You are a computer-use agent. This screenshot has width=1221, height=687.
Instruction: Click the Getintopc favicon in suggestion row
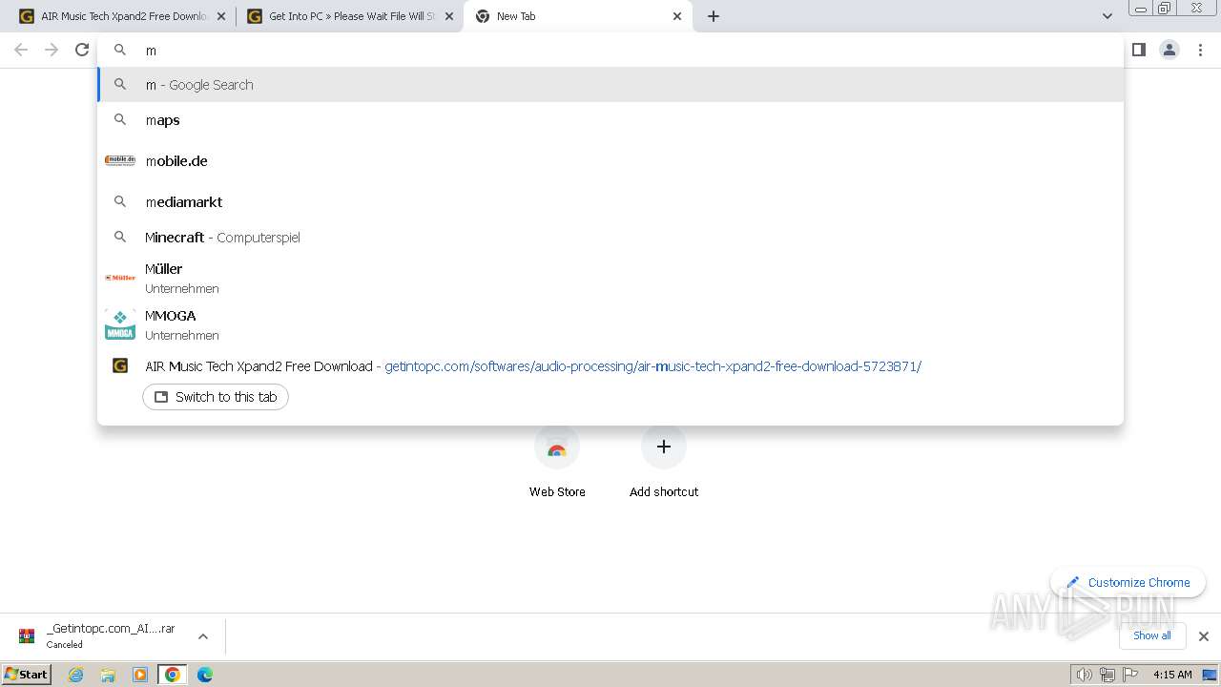coord(120,365)
